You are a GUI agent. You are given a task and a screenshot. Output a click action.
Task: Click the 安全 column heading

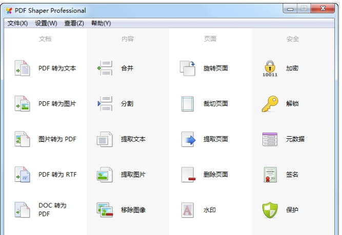(x=293, y=39)
